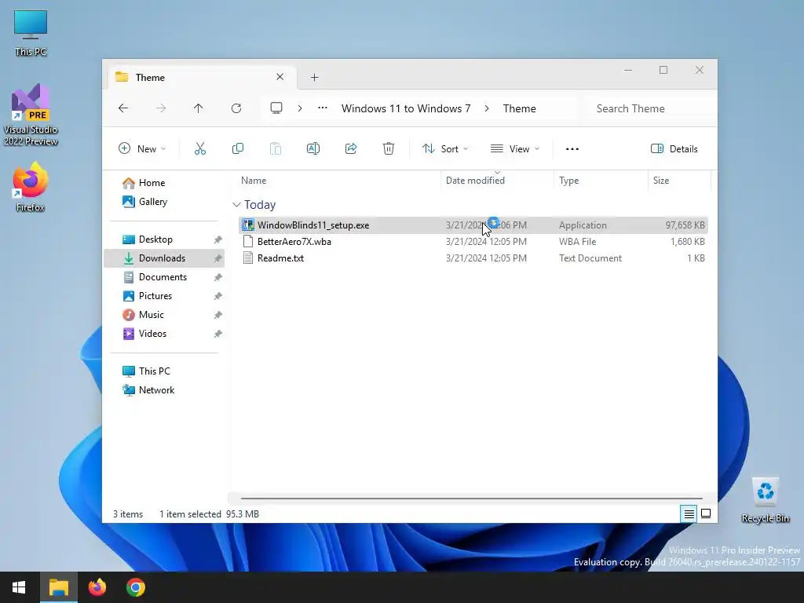Unpin Downloads using its pin icon
The height and width of the screenshot is (603, 804).
(x=218, y=258)
